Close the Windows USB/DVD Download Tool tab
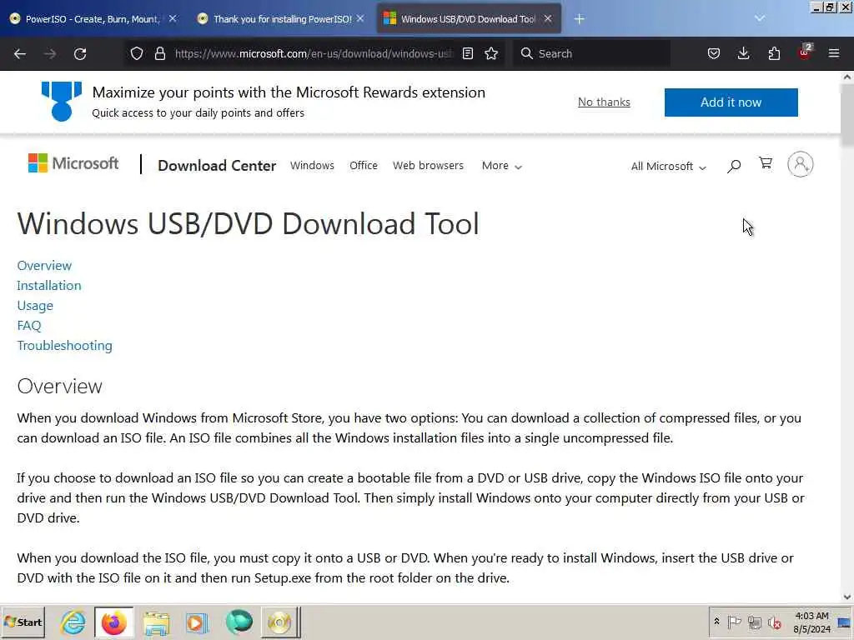Screen dimensions: 854x640 (548, 18)
